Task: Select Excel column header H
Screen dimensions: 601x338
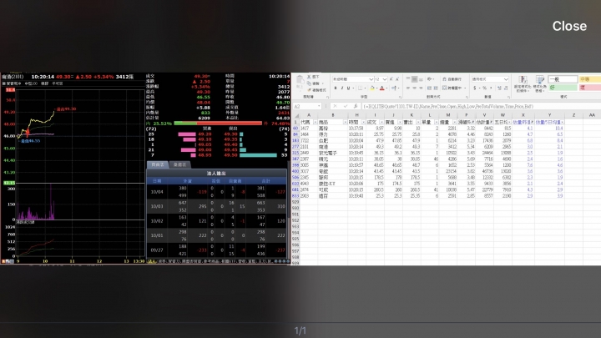Action: (356, 115)
